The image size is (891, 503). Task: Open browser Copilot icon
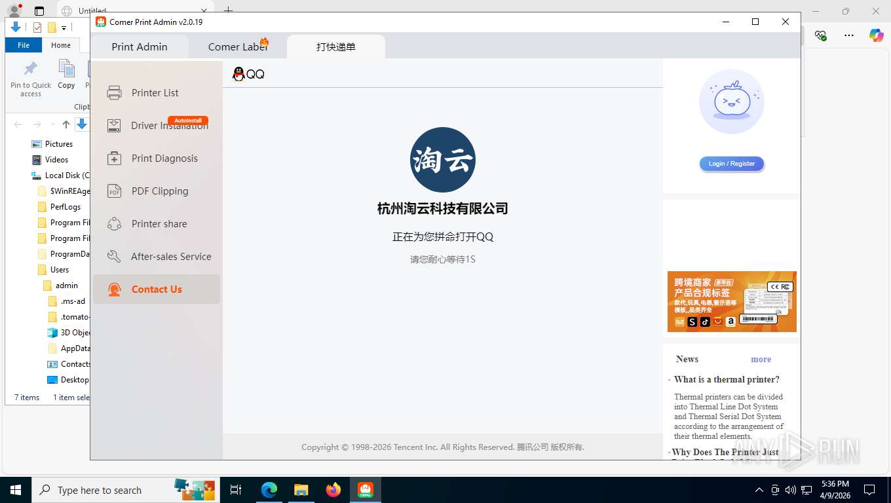click(877, 35)
